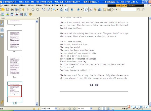
Task: Choose the underline text tool
Action: (12, 14)
